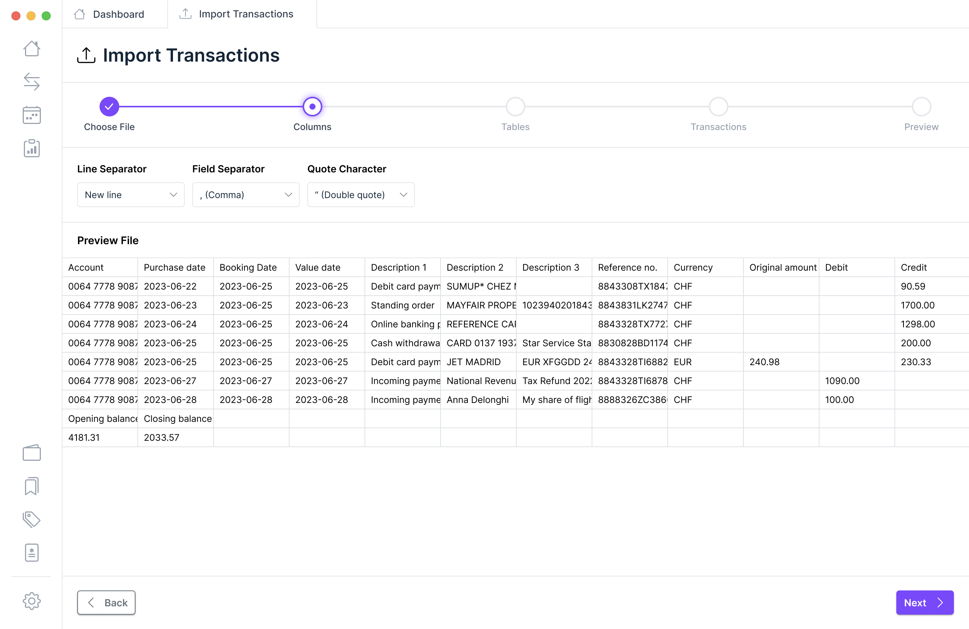969x629 pixels.
Task: Click the Next button
Action: pos(924,603)
